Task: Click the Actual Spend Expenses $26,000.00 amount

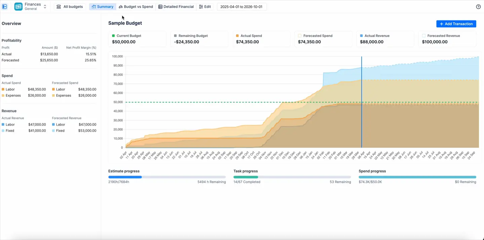Action: point(37,95)
